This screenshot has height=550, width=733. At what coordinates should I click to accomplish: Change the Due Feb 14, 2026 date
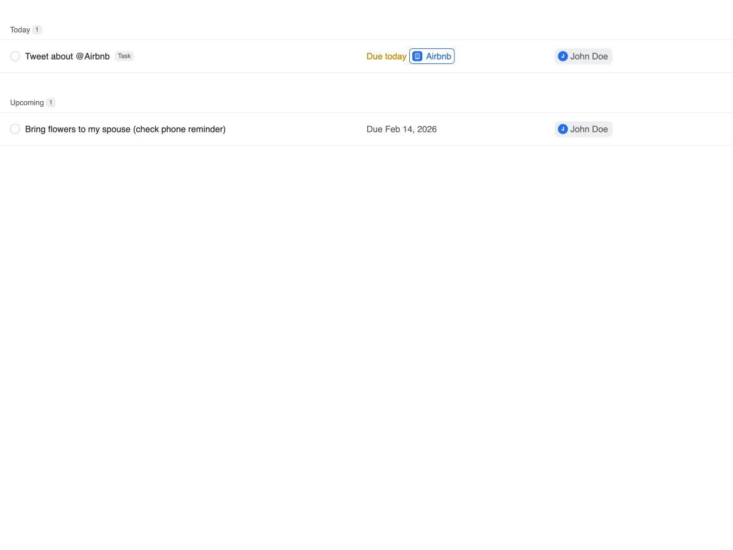(402, 129)
